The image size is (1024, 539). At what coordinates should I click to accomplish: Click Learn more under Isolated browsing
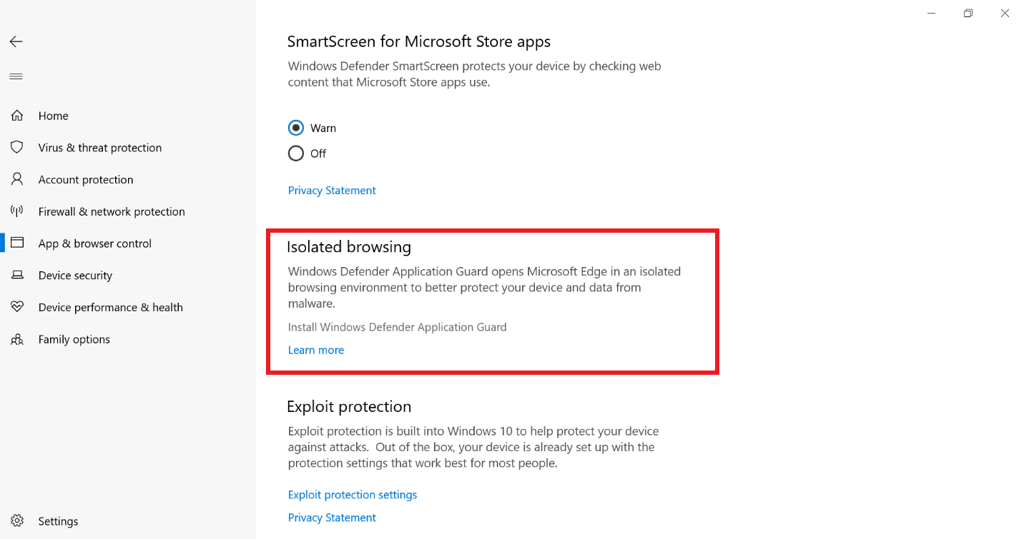[316, 351]
